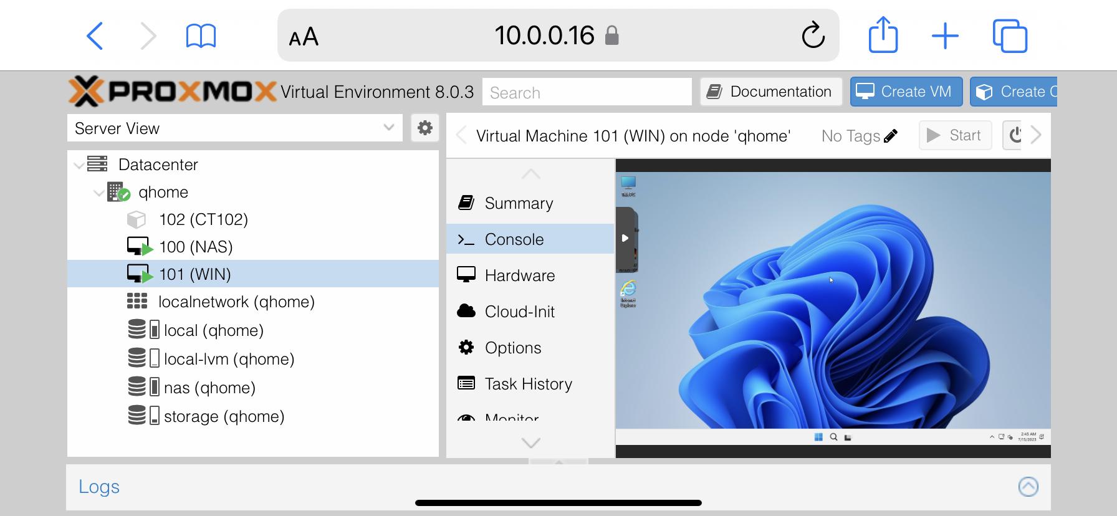1117x516 pixels.
Task: Open the Safari bookmarks book icon
Action: pyautogui.click(x=201, y=36)
